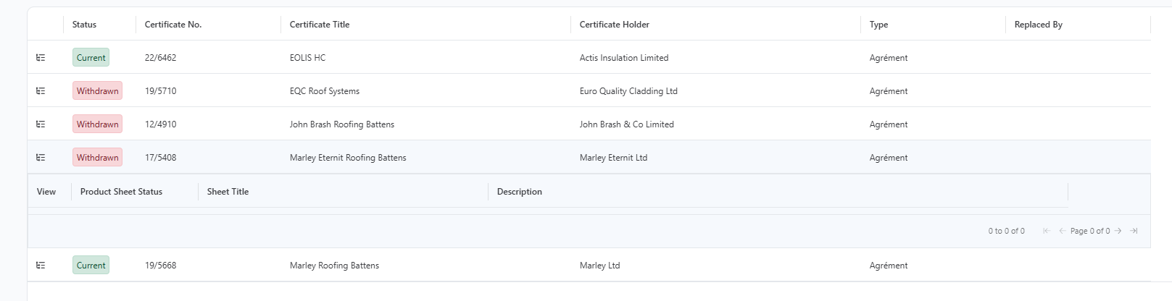Click the Current badge for 22/6462
This screenshot has height=301, width=1172.
tap(91, 58)
